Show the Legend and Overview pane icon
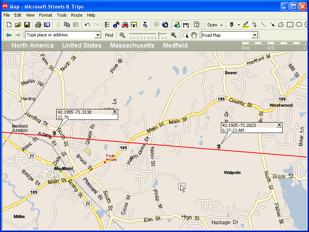 point(107,25)
